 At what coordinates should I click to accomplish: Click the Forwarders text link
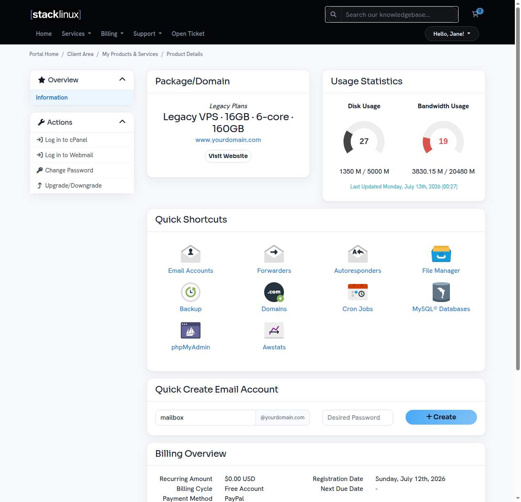tap(274, 271)
